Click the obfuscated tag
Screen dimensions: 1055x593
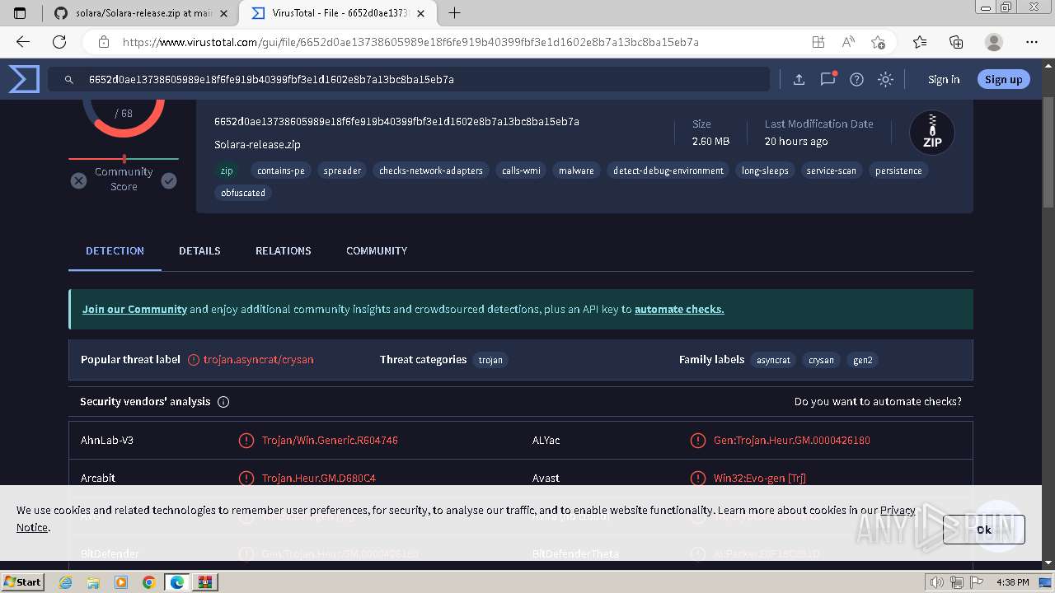tap(243, 193)
